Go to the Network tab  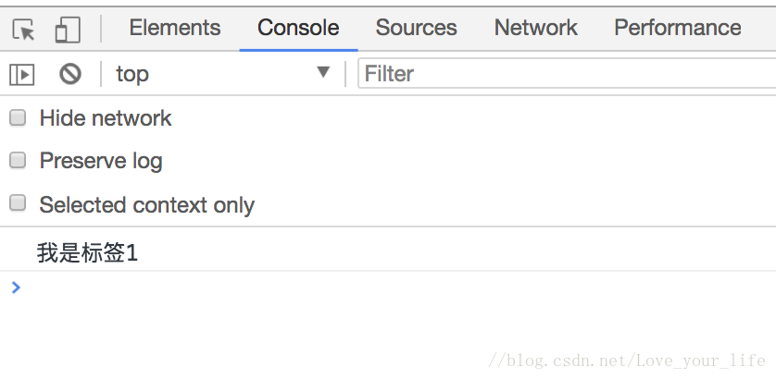click(535, 28)
